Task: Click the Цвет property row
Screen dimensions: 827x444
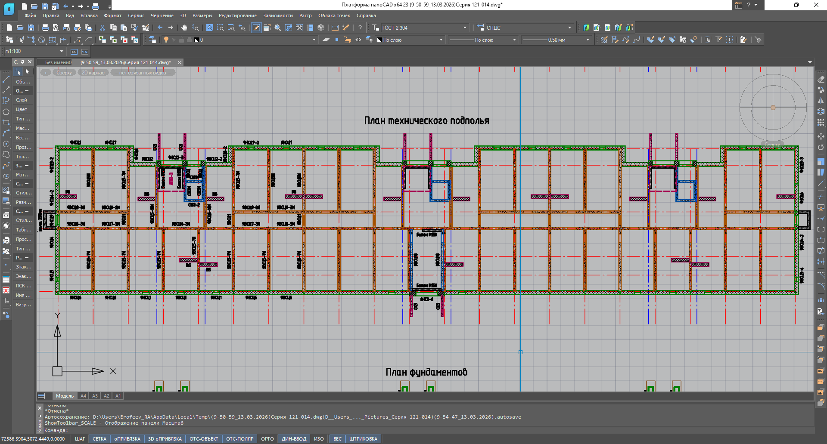Action: [23, 109]
